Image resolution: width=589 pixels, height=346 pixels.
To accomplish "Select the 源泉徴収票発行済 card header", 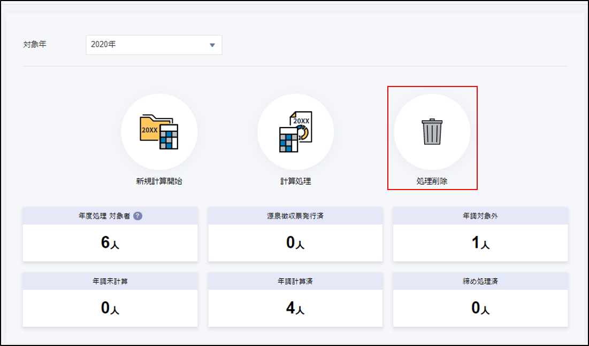I will click(295, 216).
